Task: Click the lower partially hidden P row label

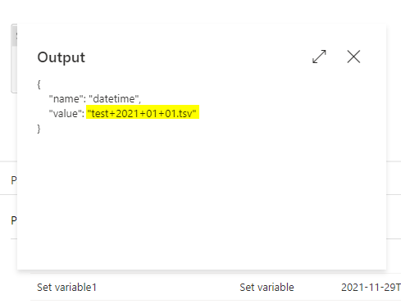Action: click(x=14, y=220)
